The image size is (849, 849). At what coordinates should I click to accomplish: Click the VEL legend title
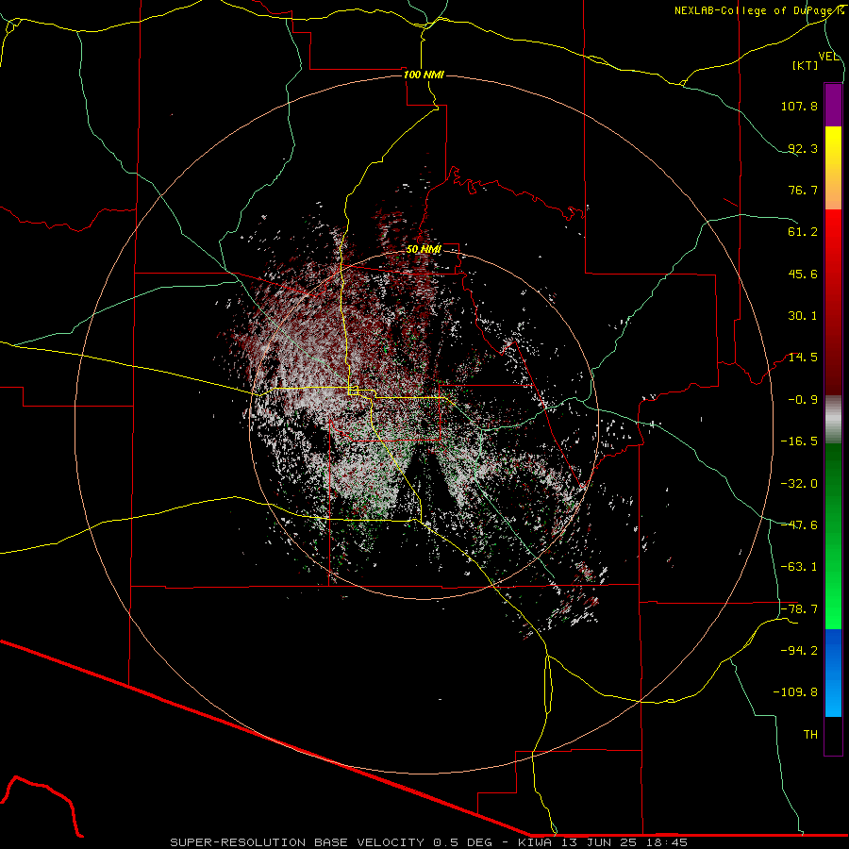(828, 57)
